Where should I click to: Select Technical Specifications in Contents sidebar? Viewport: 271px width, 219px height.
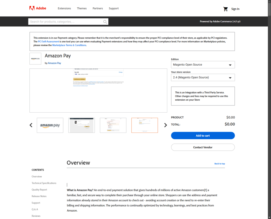(x=44, y=183)
